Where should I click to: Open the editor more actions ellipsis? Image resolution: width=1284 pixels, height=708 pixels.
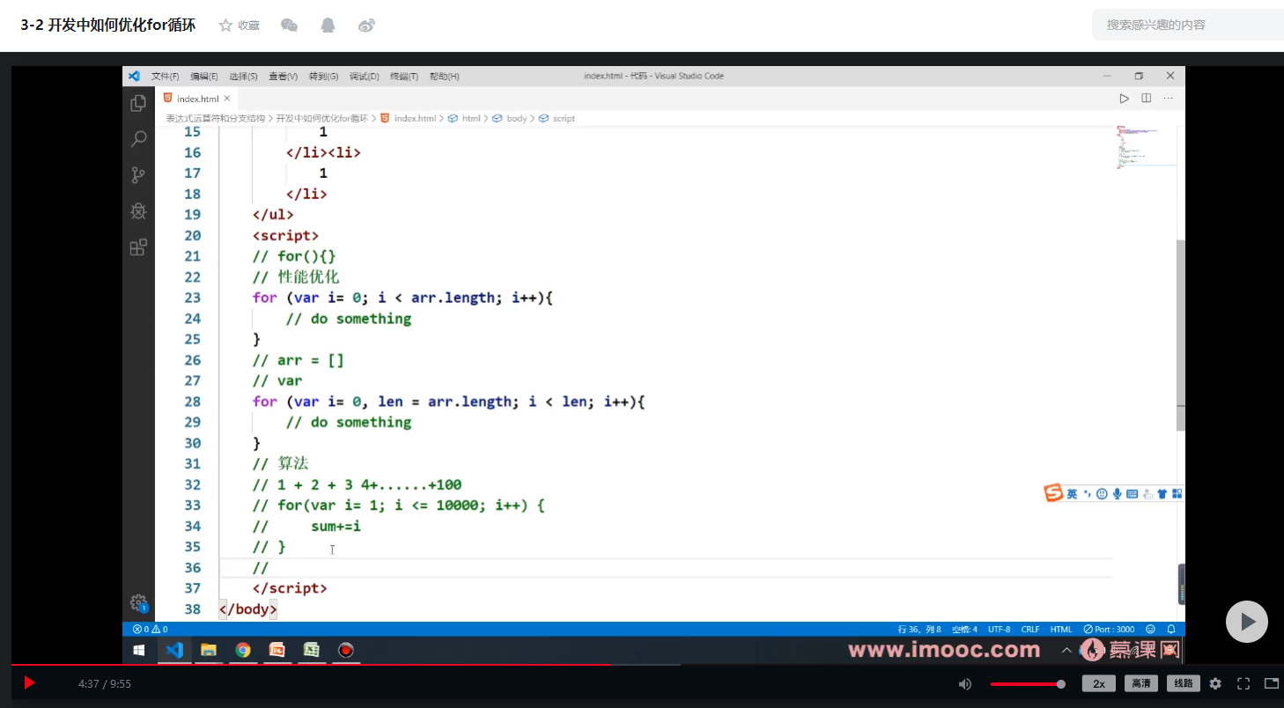tap(1169, 99)
